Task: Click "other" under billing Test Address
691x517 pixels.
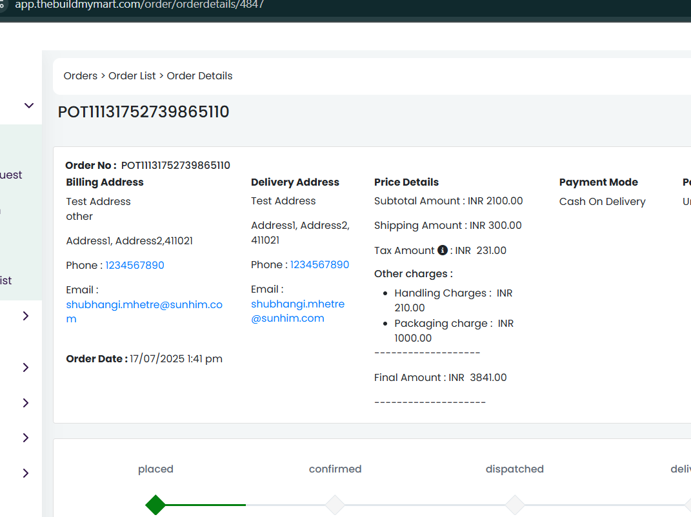Action: pos(79,216)
